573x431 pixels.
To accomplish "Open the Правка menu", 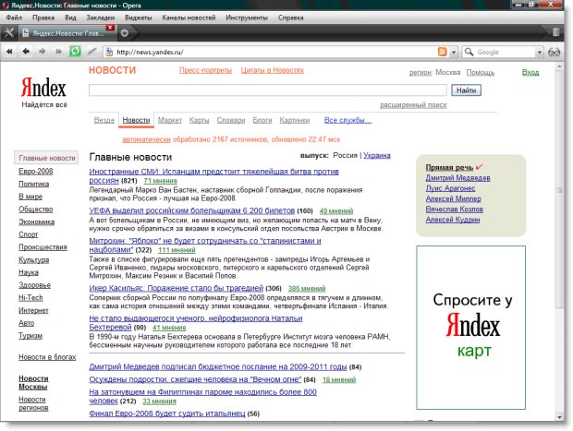I will point(43,18).
